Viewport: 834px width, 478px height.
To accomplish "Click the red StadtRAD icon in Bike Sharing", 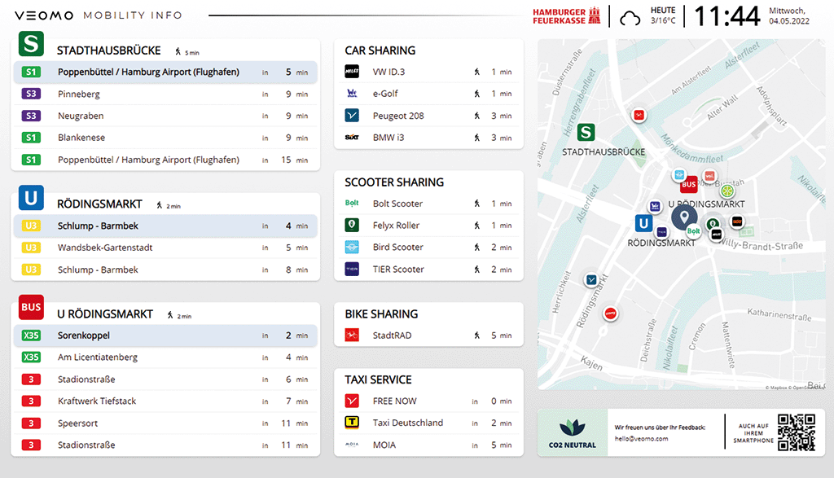I will (x=352, y=335).
